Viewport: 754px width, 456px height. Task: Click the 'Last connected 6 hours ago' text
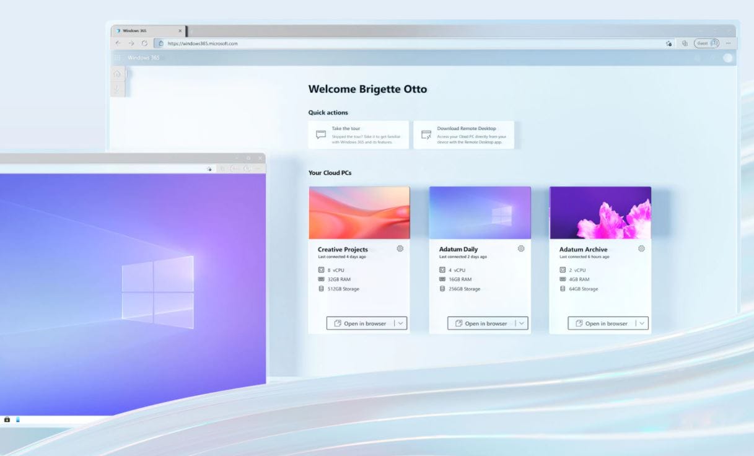pos(584,256)
